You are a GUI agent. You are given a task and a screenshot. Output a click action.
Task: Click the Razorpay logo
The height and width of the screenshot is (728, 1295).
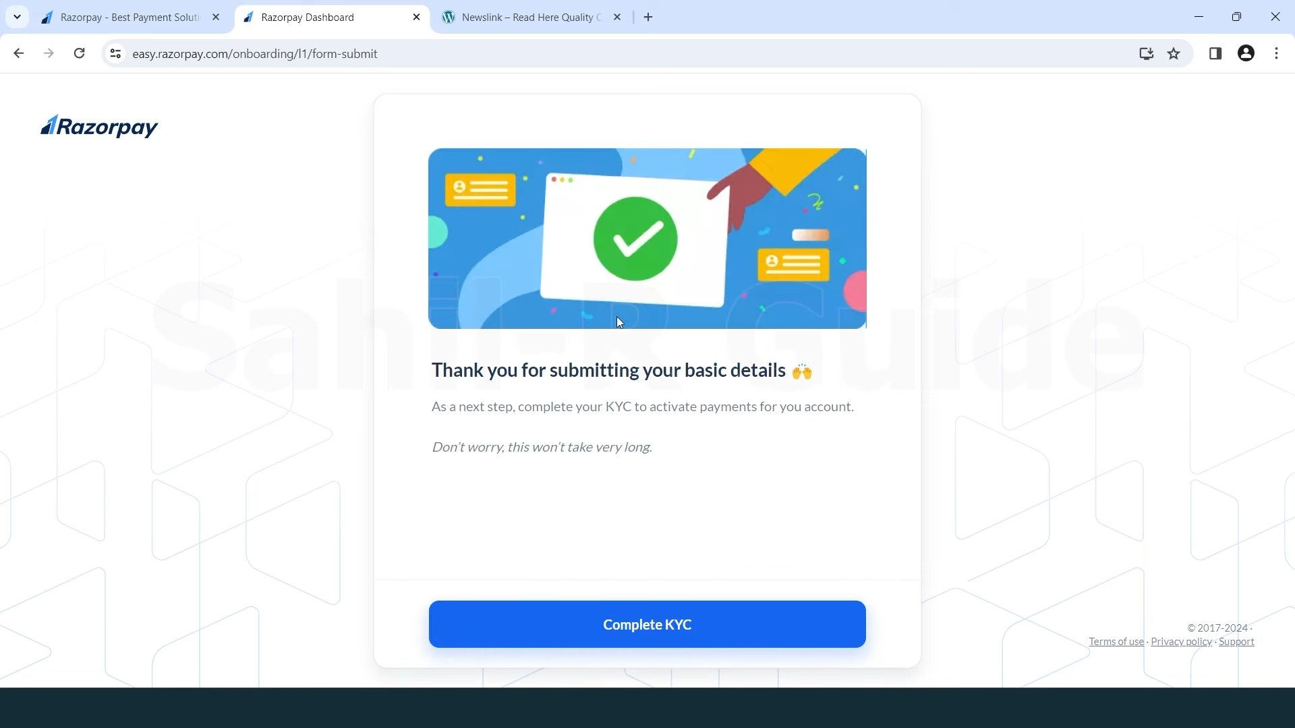[x=99, y=126]
